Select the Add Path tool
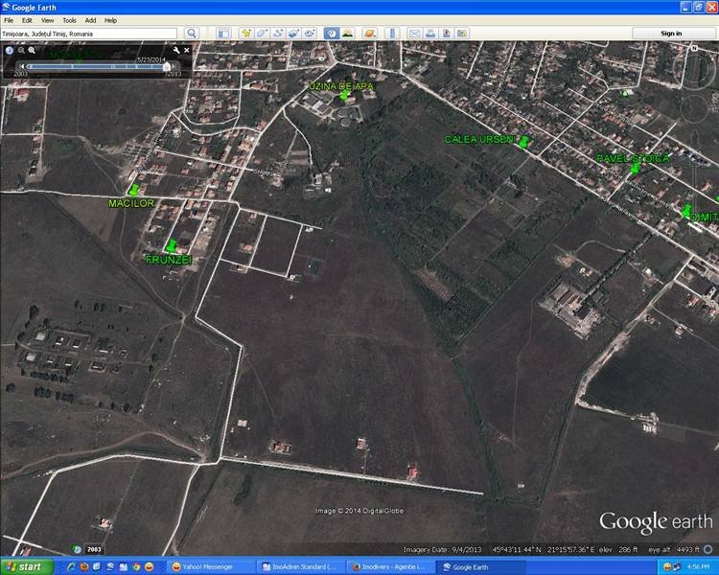This screenshot has width=719, height=575. (x=278, y=34)
